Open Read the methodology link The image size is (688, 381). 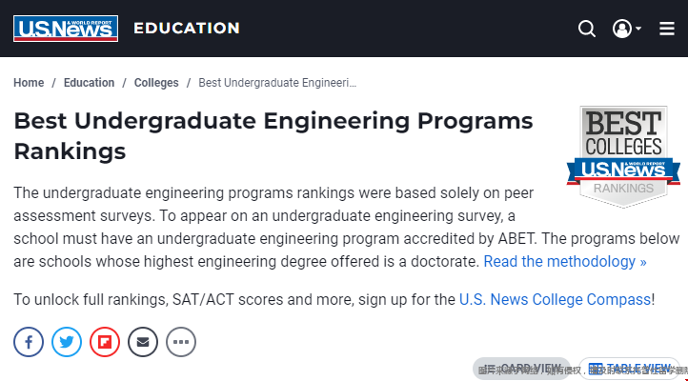(x=565, y=261)
